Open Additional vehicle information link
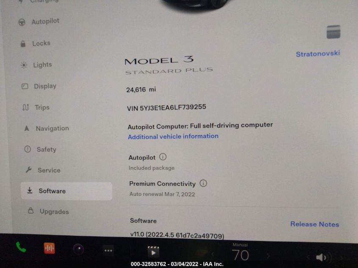 [x=173, y=136]
